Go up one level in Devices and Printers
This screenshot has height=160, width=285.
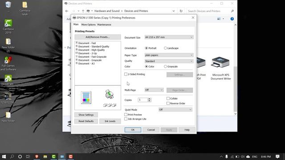click(x=83, y=11)
